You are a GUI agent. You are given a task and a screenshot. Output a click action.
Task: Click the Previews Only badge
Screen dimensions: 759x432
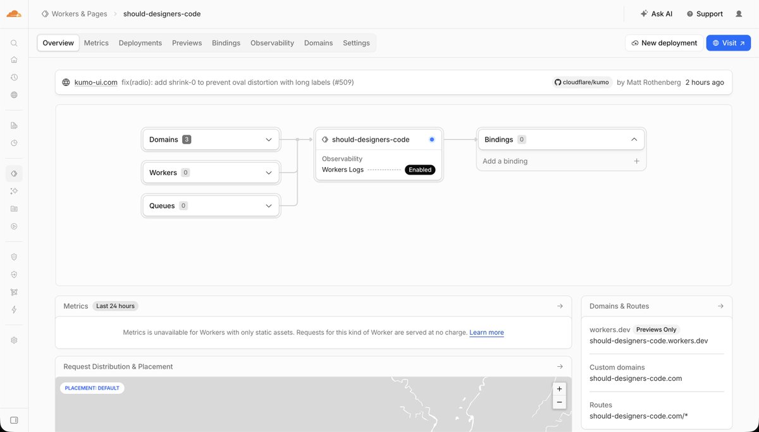click(656, 330)
